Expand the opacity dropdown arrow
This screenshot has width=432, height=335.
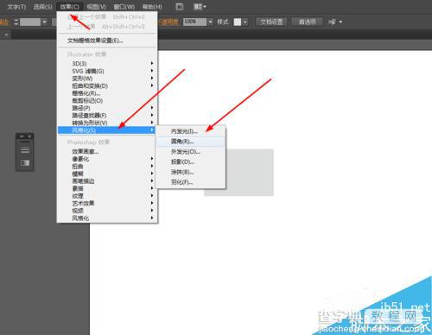pyautogui.click(x=210, y=22)
